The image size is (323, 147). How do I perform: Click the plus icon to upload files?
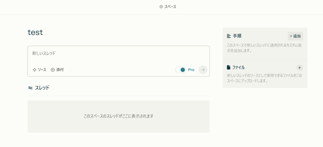click(300, 68)
